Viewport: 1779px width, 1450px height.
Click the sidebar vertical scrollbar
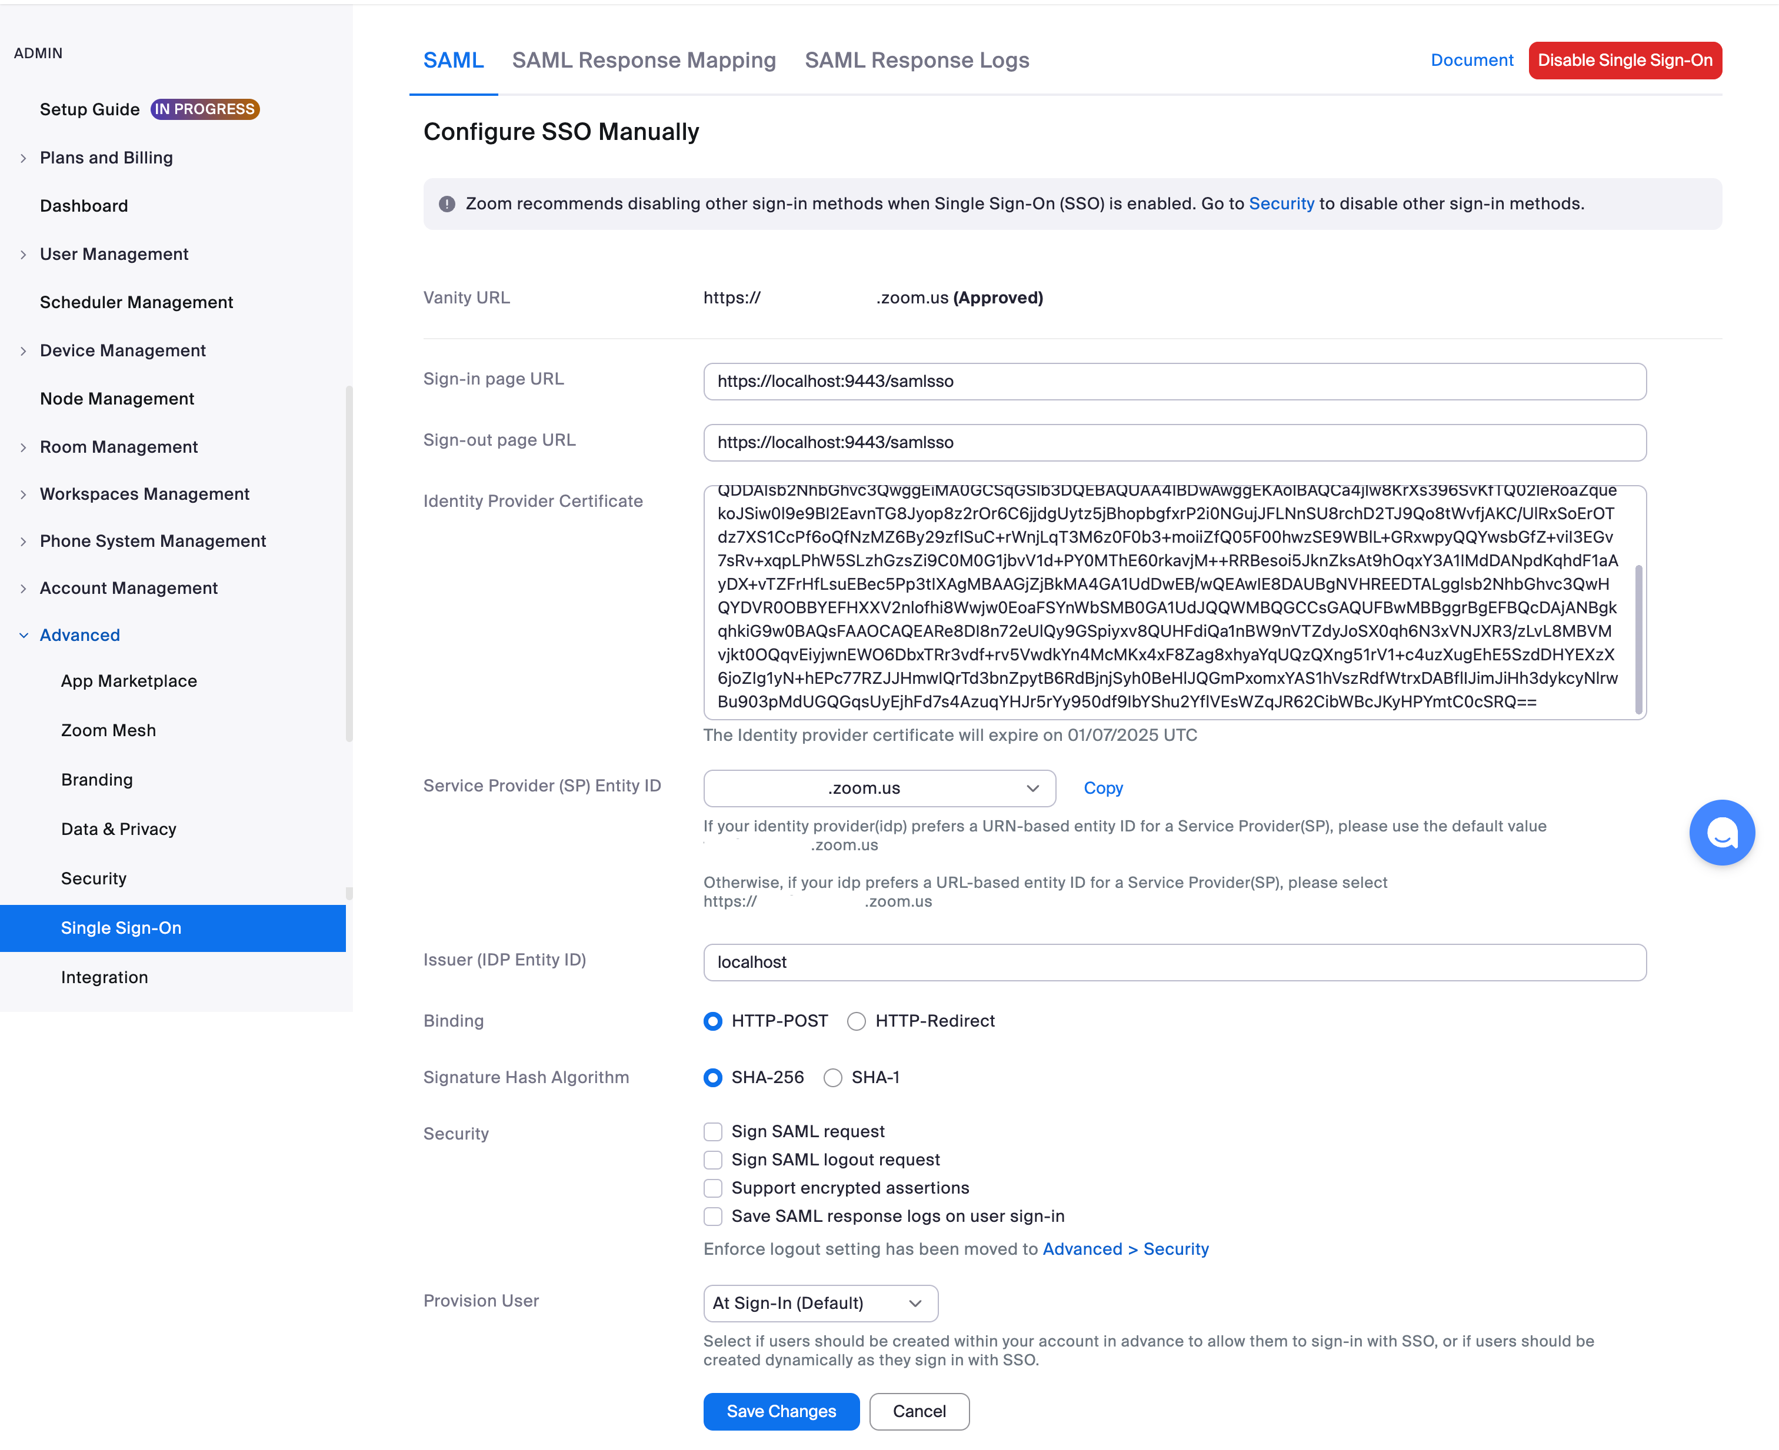click(349, 563)
